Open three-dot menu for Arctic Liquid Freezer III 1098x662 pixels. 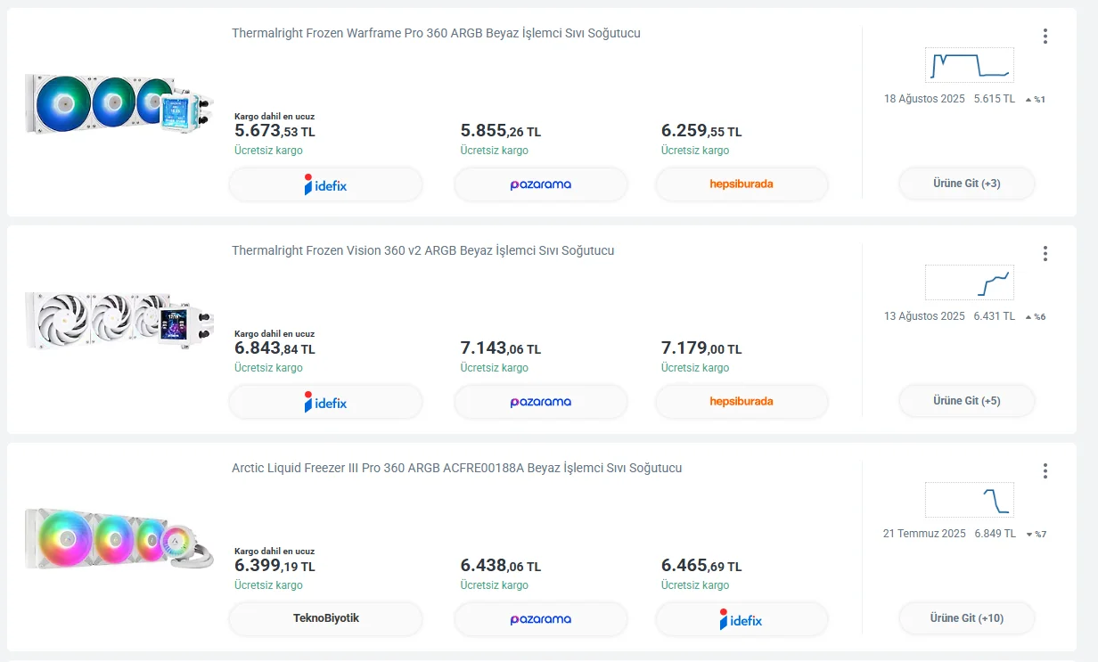coord(1045,471)
